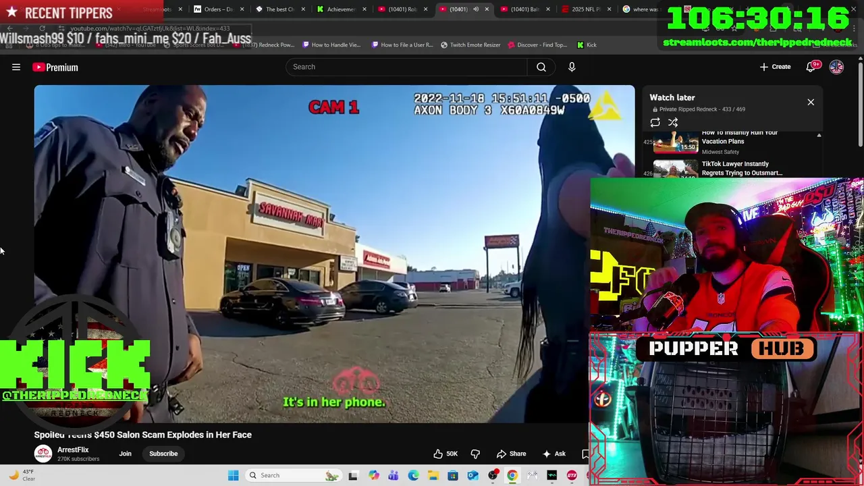The width and height of the screenshot is (864, 486).
Task: Toggle loop playlist in Watch later
Action: pos(655,122)
